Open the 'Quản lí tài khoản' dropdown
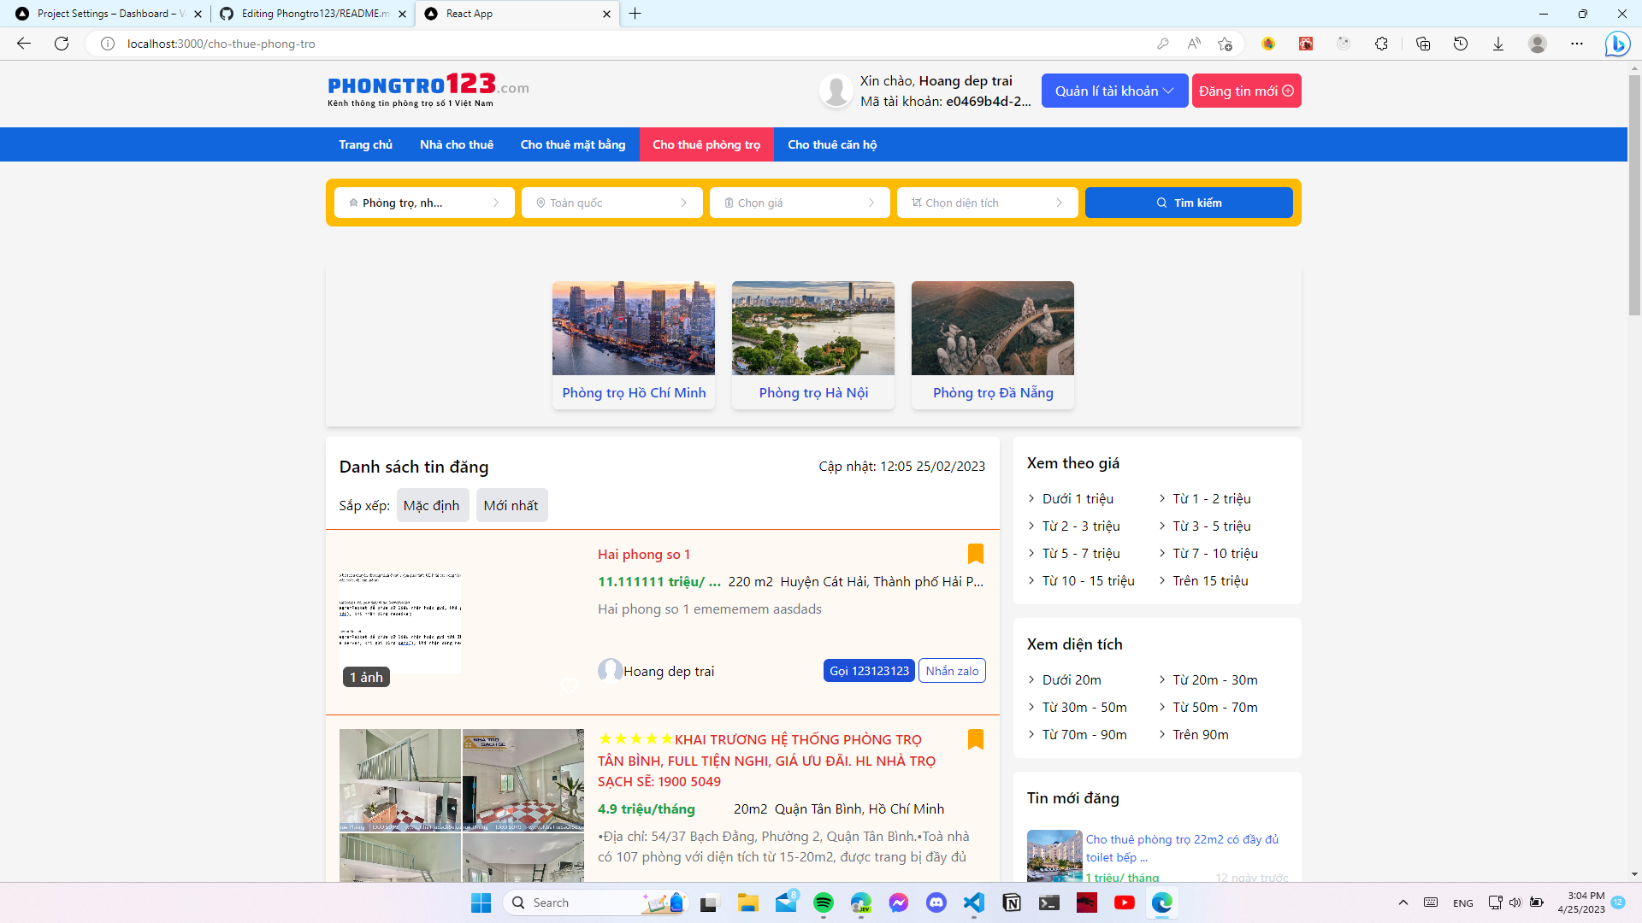 (x=1114, y=91)
